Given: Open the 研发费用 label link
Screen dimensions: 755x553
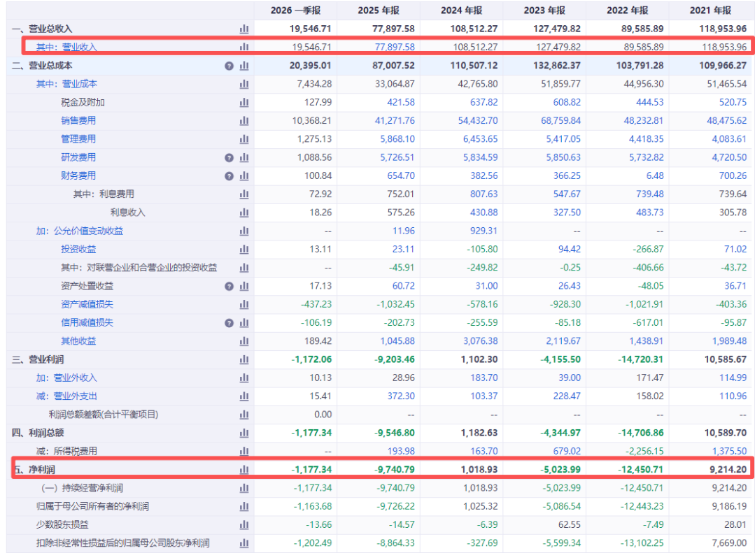Looking at the screenshot, I should pyautogui.click(x=78, y=157).
